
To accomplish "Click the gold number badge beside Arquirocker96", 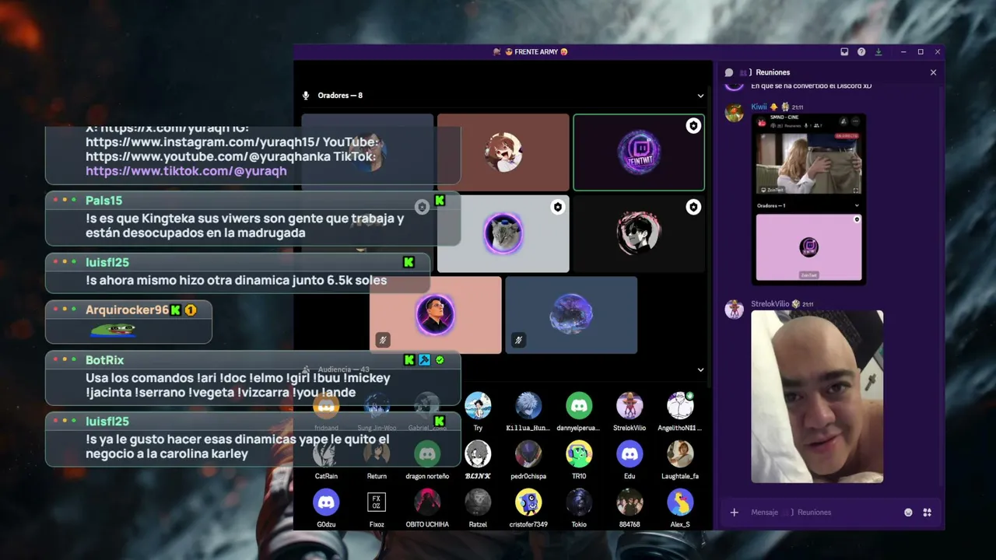I will 191,310.
